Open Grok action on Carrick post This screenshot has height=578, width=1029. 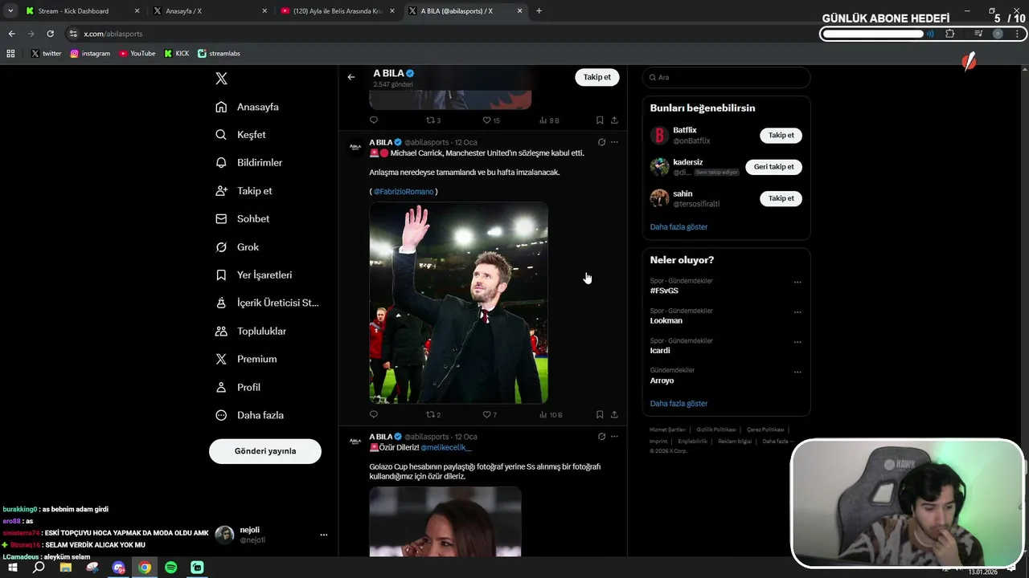601,142
